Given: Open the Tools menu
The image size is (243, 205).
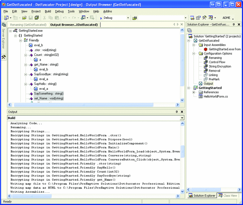Looking at the screenshot, I should pos(71,11).
